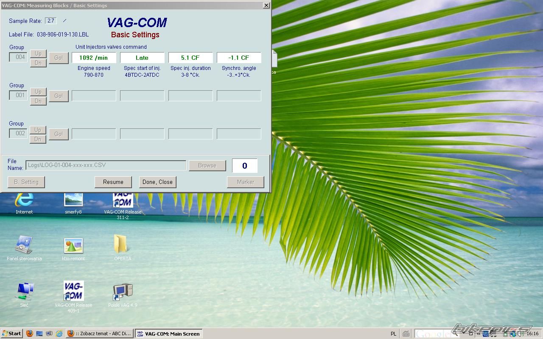Click the Google toolbar magnifier icon
This screenshot has height=339, width=543.
pos(455,334)
